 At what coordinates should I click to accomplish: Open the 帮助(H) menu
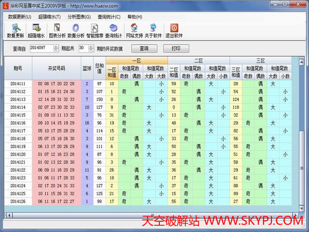point(135,16)
